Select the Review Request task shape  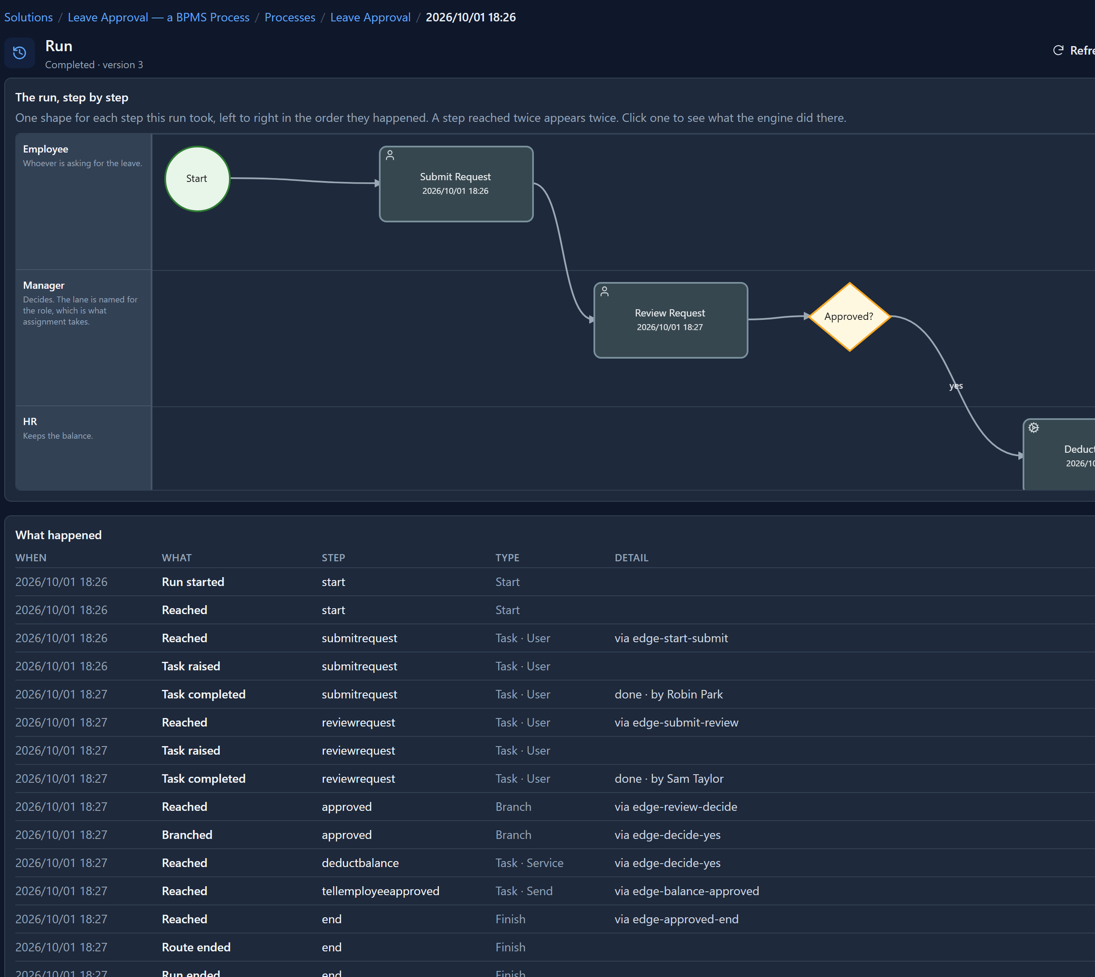[x=670, y=320]
